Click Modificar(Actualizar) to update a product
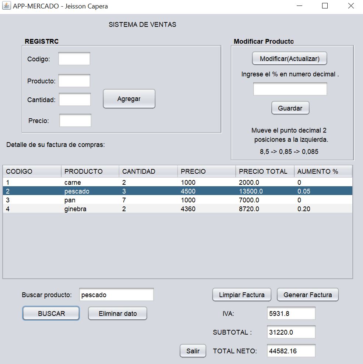 pos(290,58)
